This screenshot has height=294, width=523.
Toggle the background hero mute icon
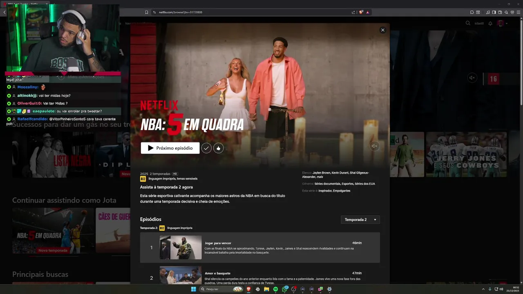pyautogui.click(x=472, y=78)
